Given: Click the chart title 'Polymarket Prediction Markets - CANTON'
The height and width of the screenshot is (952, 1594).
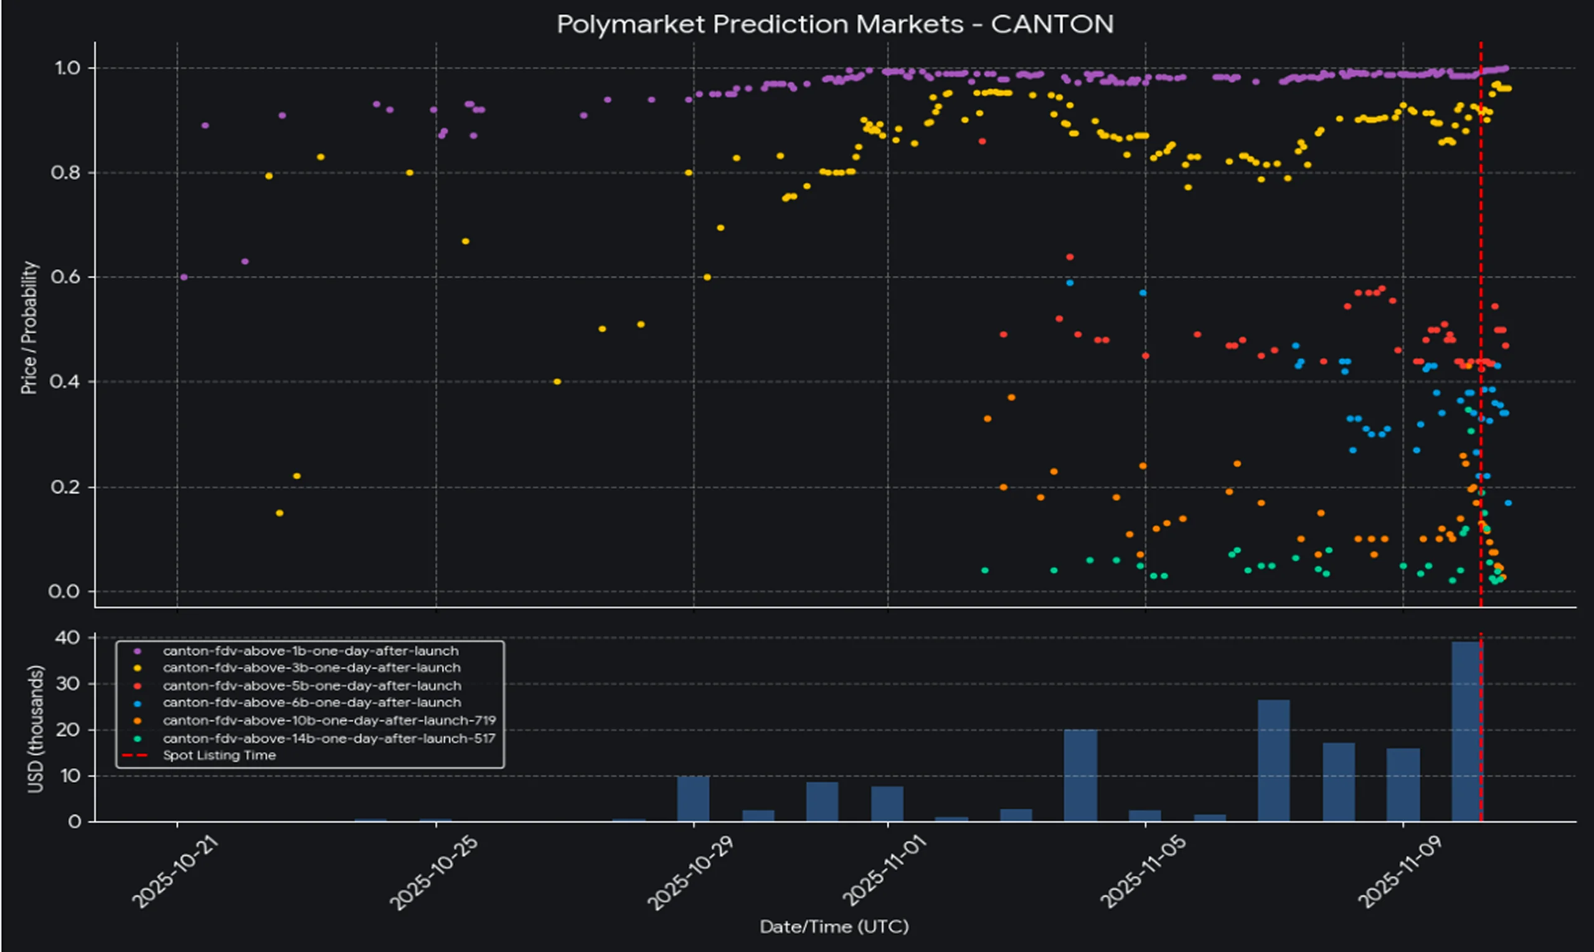Looking at the screenshot, I should click(834, 24).
